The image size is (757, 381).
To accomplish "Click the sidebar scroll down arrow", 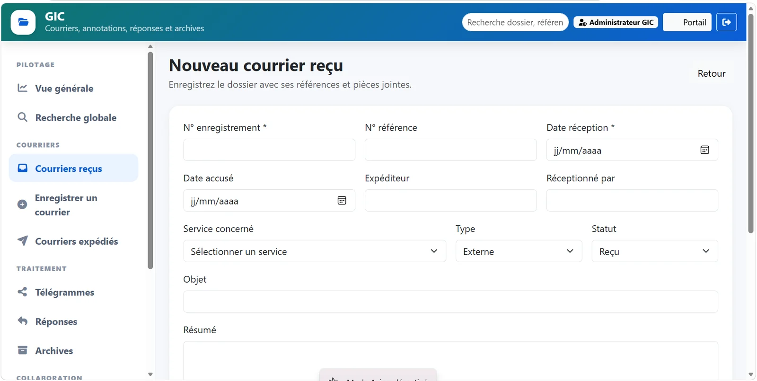I will pos(150,374).
